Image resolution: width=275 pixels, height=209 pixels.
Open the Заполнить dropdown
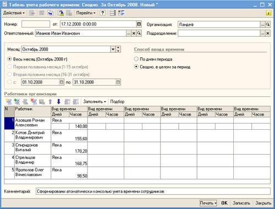95,102
